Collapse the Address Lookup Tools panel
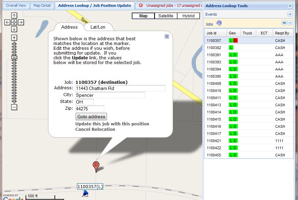298x200 pixels. 290,6
